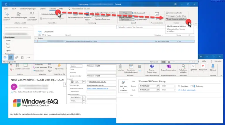Viewport: 225px width, 125px height.
Task: Open Hilfe tab in main Outlook window
Action: 61,9
